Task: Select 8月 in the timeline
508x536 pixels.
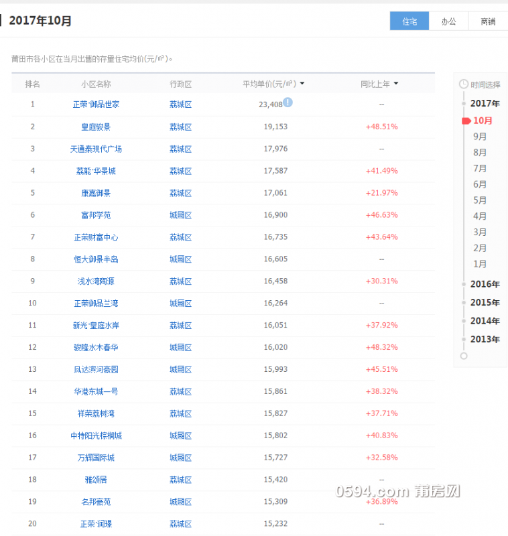Action: pos(480,153)
